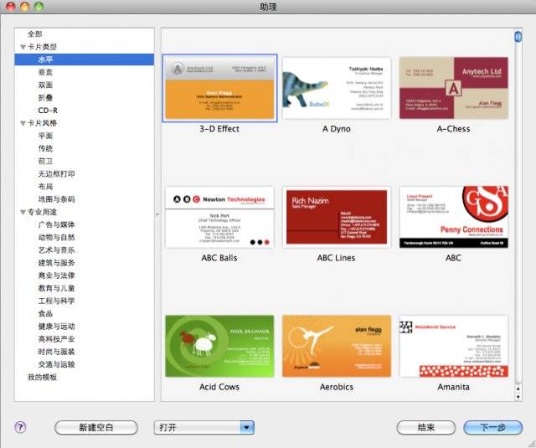Viewport: 536px width, 448px height.
Task: Select the ABC Balls template thumbnail
Action: (x=219, y=218)
